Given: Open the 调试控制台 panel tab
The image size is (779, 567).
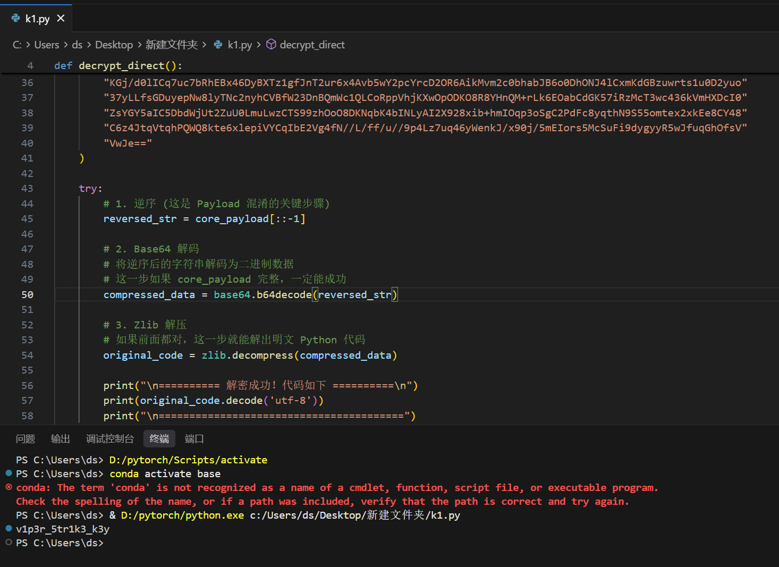Looking at the screenshot, I should pyautogui.click(x=110, y=439).
